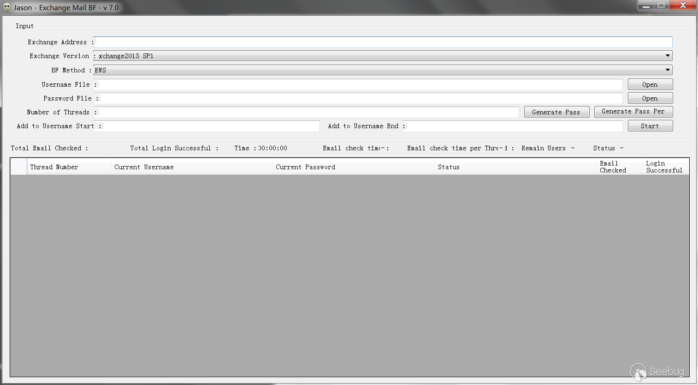Click the Email Checked column header

point(620,167)
